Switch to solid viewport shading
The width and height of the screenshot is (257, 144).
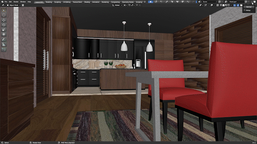(x=223, y=5)
